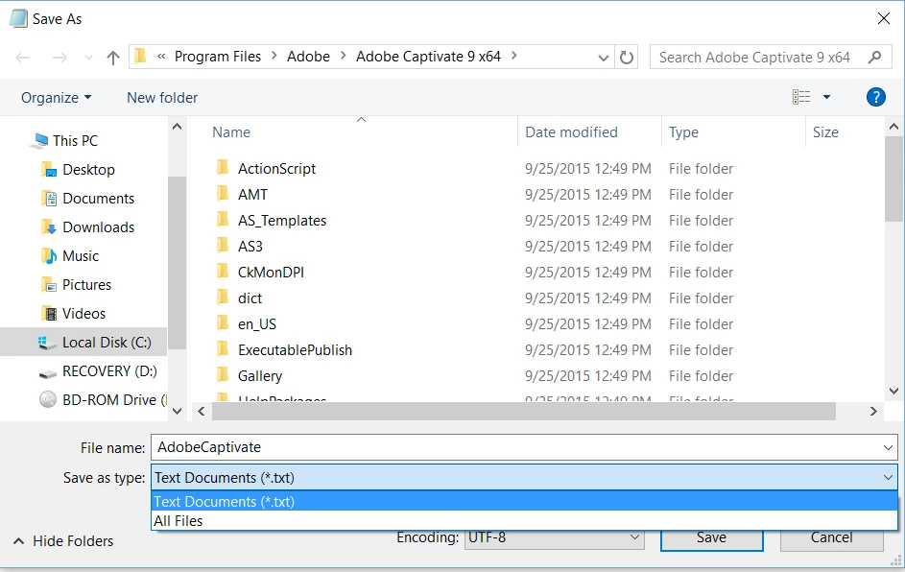Screen dimensions: 905x572
Task: Expand the address bar previous locations dropdown
Action: point(603,58)
